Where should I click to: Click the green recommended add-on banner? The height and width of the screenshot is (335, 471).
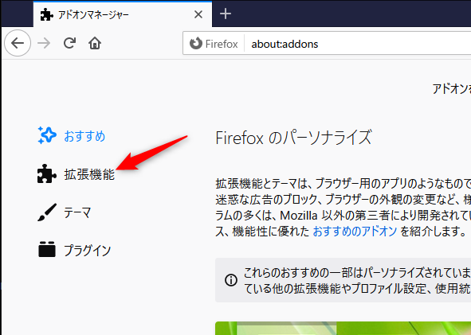343,328
